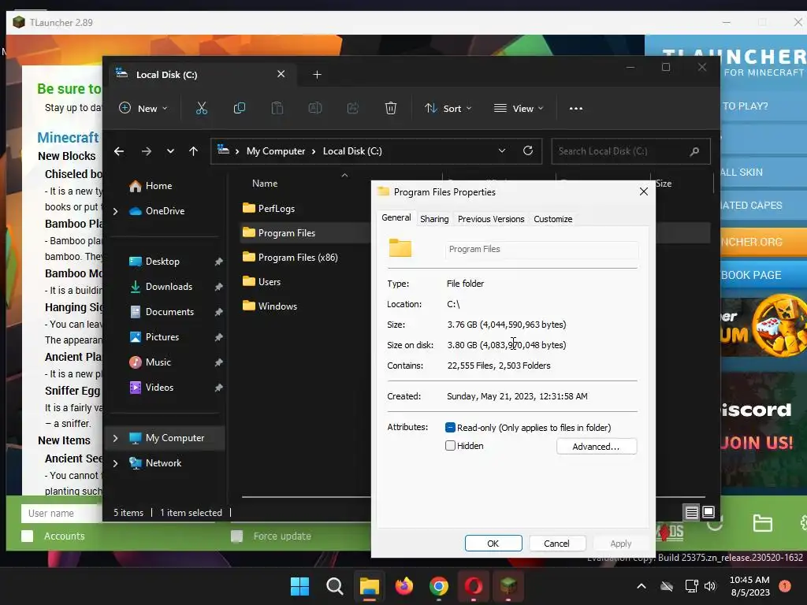Toggle the Read-only attribute checkbox
Image resolution: width=807 pixels, height=605 pixels.
(x=450, y=428)
